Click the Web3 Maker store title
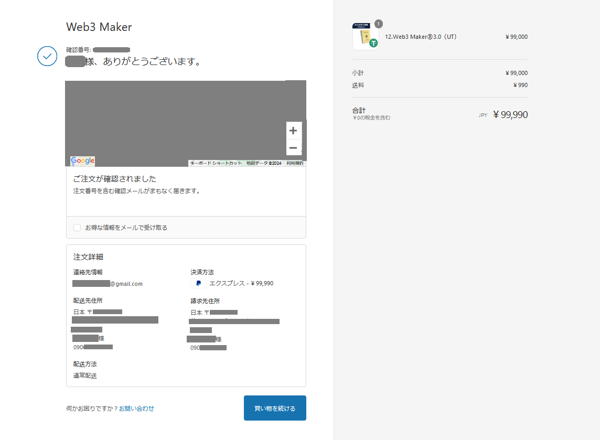This screenshot has height=440, width=600. coord(99,27)
